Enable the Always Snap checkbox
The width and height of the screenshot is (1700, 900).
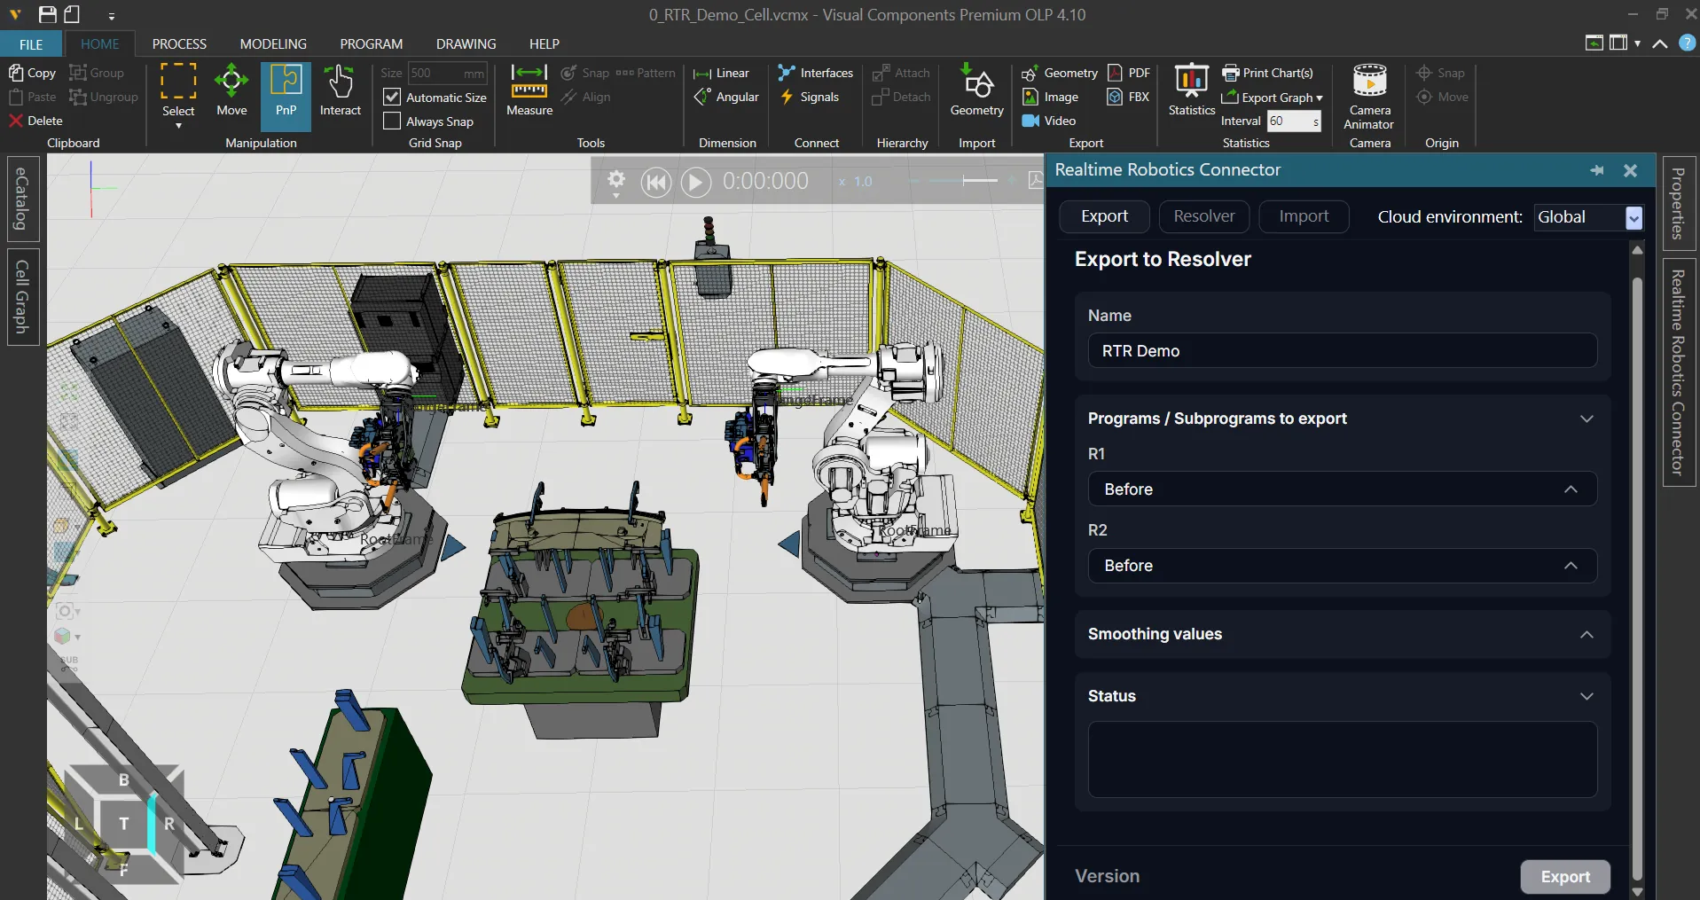point(392,121)
